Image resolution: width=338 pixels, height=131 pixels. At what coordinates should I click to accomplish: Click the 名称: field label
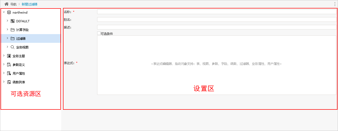[68, 12]
